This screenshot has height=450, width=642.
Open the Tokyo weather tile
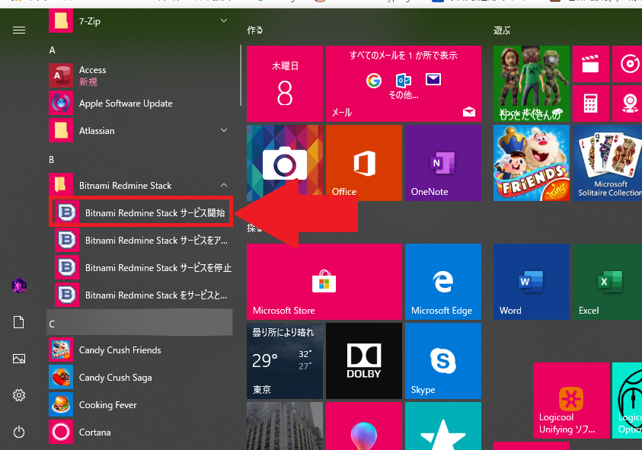pos(285,361)
